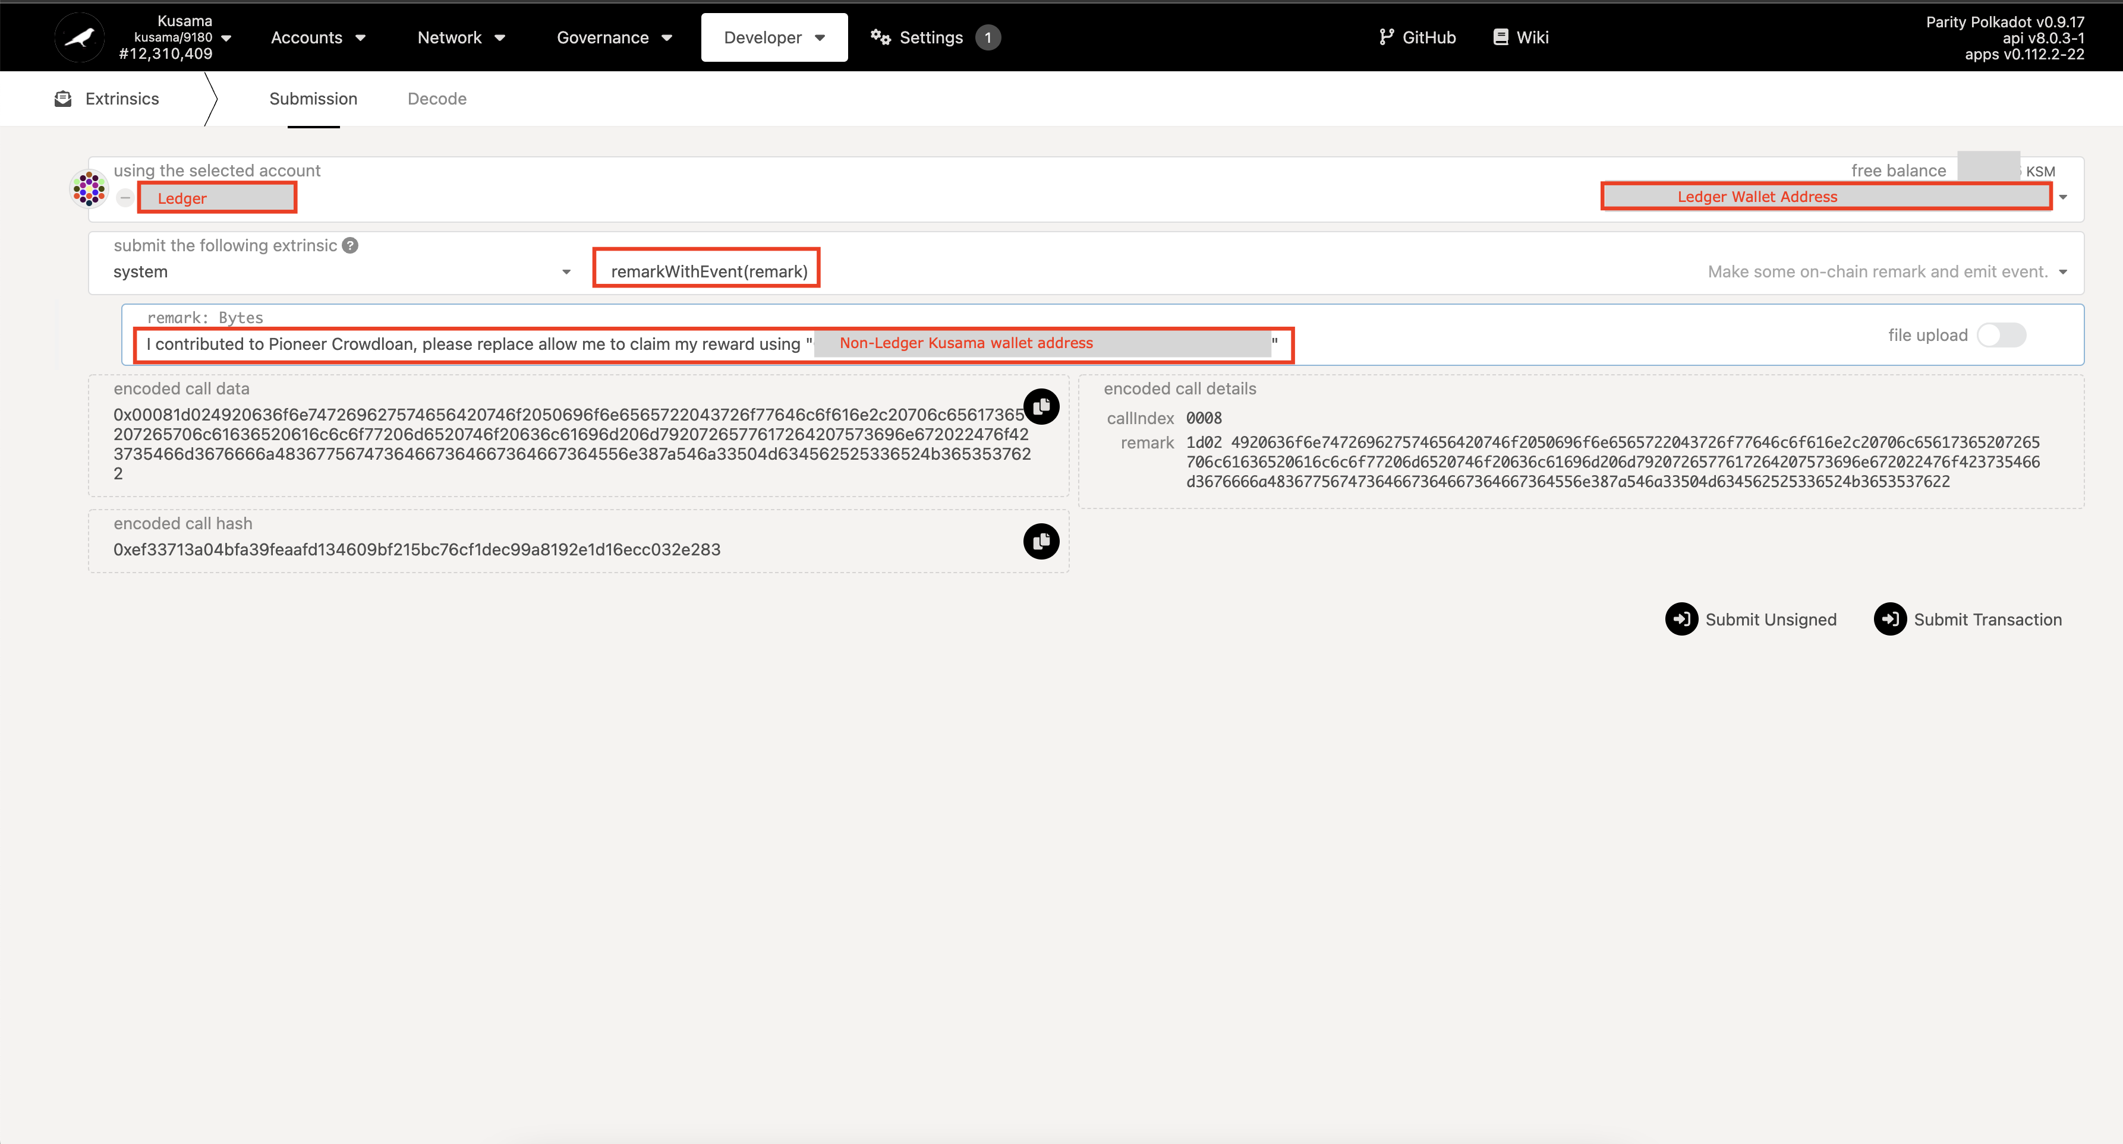Screen dimensions: 2123x1144
Task: Expand the Accounts menu
Action: (318, 37)
